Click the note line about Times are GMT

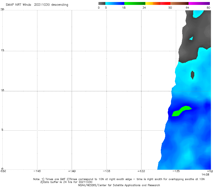pyautogui.click(x=119, y=179)
